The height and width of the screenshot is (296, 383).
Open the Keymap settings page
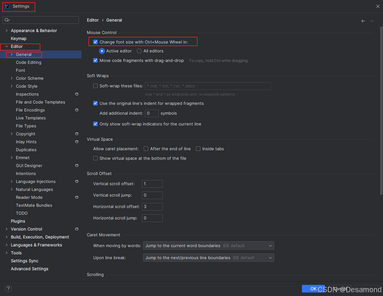tap(18, 38)
